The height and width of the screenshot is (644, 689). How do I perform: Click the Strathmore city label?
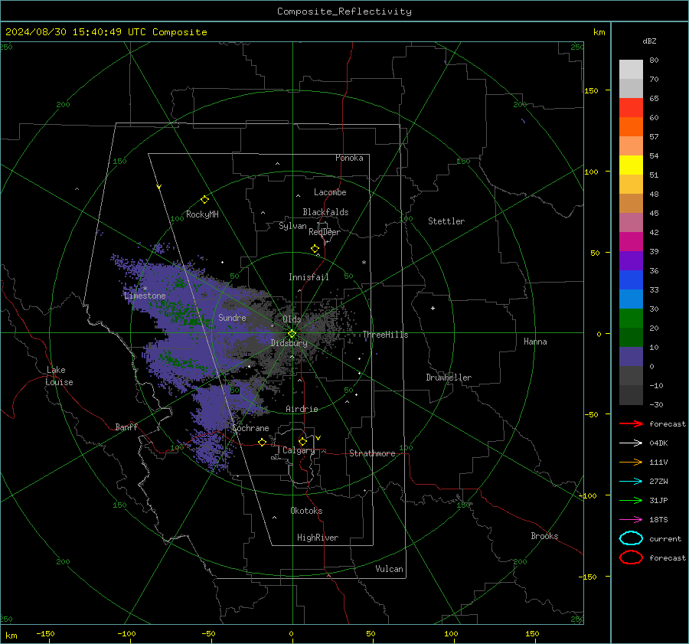[x=372, y=453]
